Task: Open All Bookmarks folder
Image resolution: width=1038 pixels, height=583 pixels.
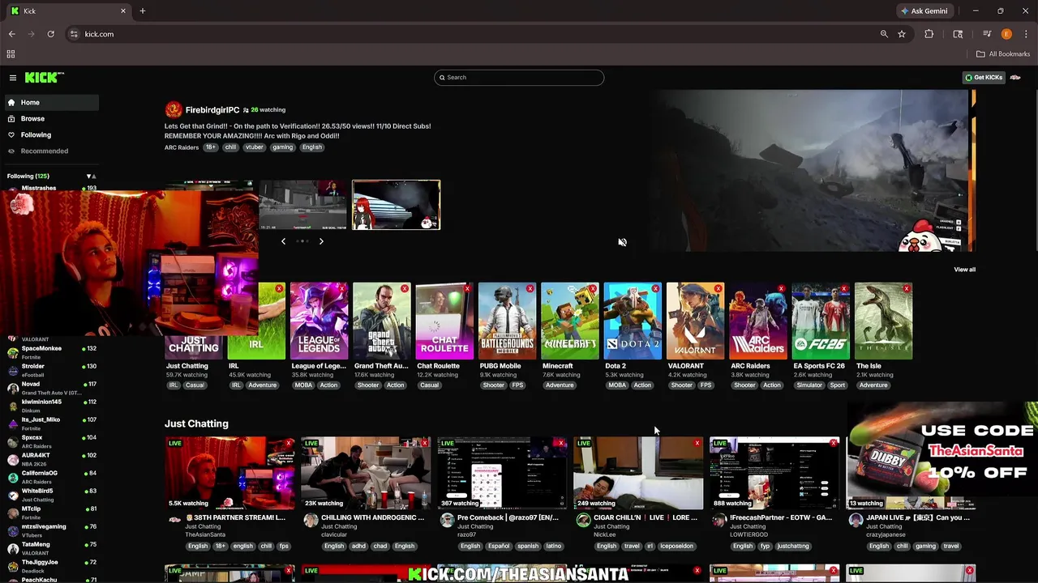Action: [x=1003, y=54]
